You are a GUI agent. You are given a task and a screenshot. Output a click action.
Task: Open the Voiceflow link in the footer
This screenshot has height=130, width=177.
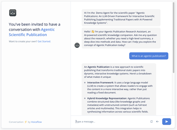click(36, 122)
